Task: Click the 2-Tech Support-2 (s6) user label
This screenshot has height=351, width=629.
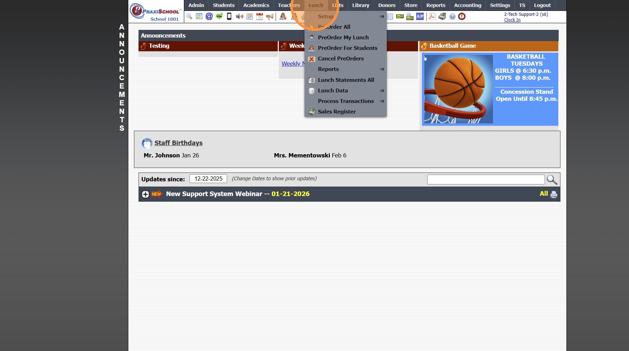Action: (x=526, y=14)
